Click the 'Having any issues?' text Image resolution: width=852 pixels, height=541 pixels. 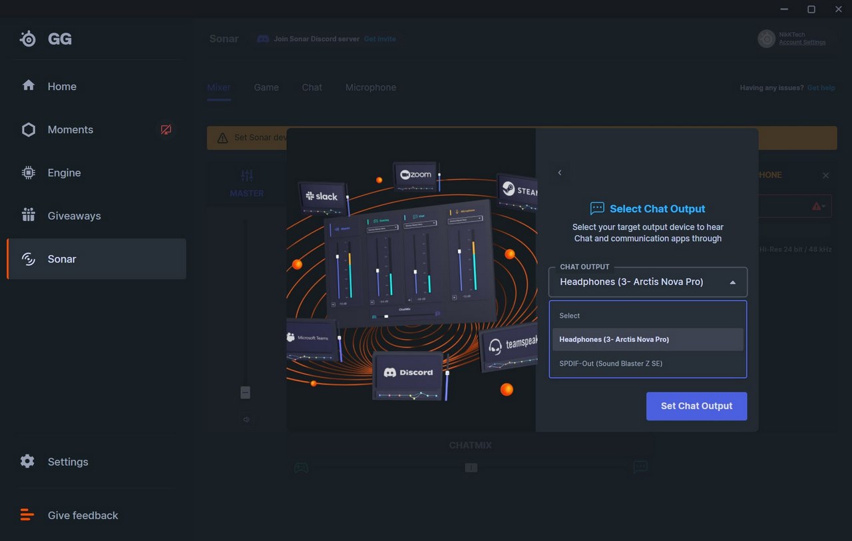(771, 87)
